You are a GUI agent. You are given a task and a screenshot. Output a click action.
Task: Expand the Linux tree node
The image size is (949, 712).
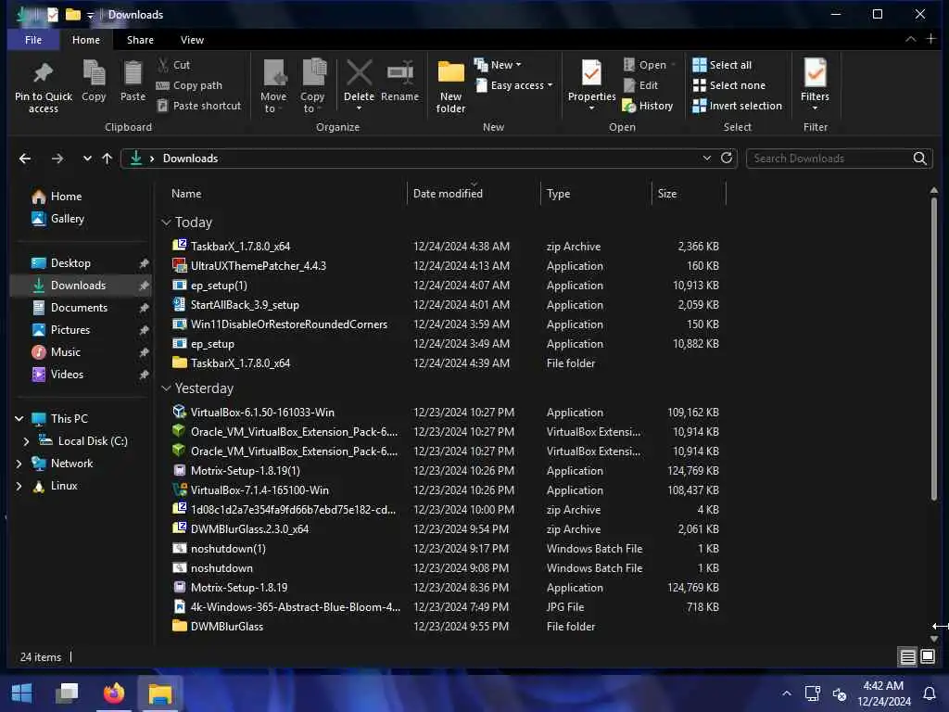point(19,486)
